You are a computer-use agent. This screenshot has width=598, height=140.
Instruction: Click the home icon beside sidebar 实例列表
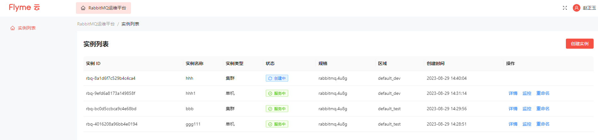click(x=13, y=28)
